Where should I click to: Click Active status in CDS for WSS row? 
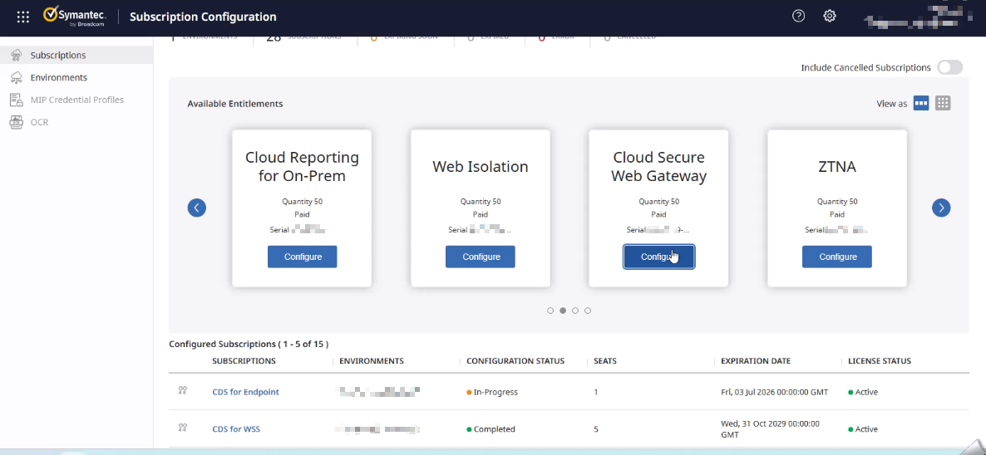863,429
